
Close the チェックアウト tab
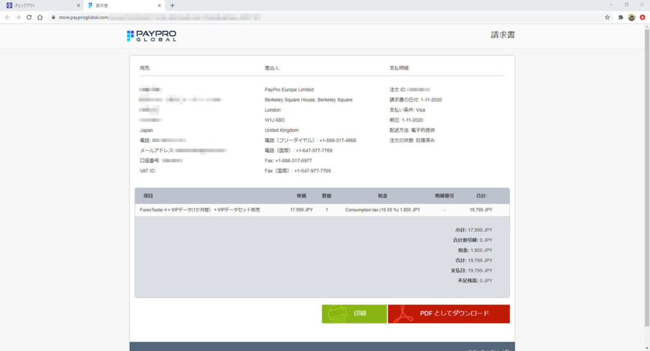(78, 5)
